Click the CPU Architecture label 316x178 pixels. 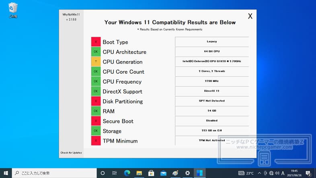(124, 52)
